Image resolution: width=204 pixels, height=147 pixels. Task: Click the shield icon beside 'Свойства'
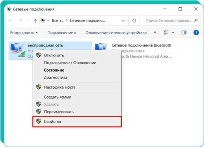39,121
